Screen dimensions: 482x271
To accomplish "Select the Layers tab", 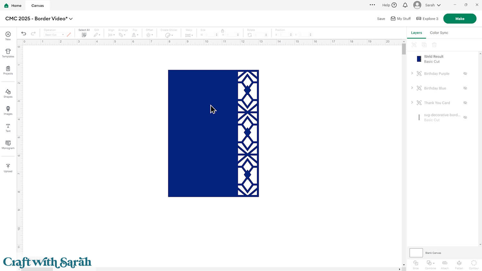I will tap(416, 33).
